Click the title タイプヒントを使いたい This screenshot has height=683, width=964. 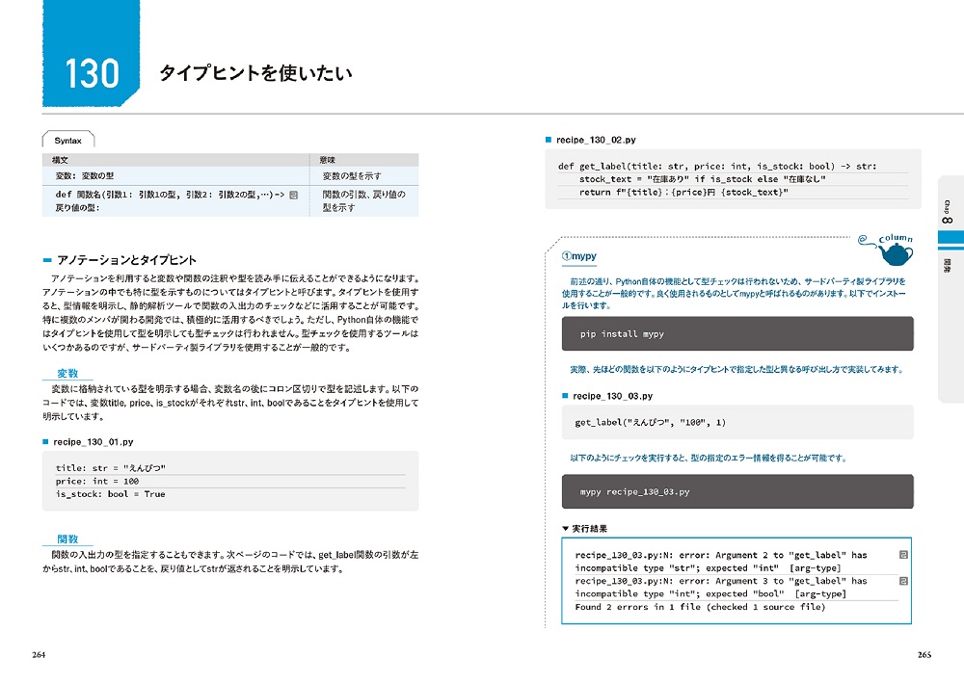pos(255,73)
